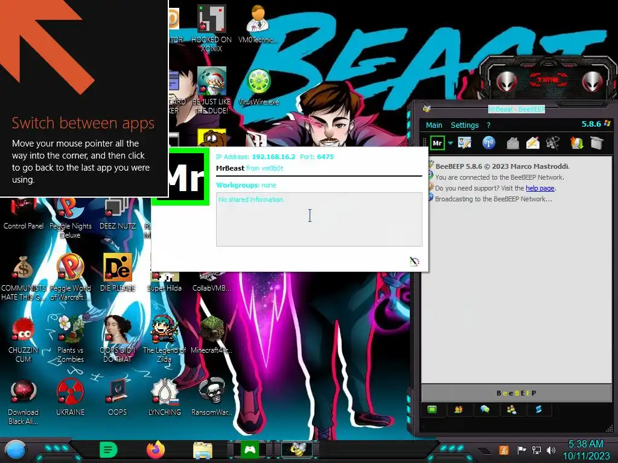The height and width of the screenshot is (463, 618).
Task: Click the Start orb on taskbar
Action: pyautogui.click(x=15, y=450)
